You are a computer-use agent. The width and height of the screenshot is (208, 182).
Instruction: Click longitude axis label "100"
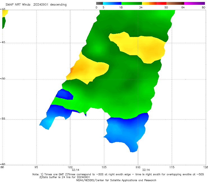70,167
